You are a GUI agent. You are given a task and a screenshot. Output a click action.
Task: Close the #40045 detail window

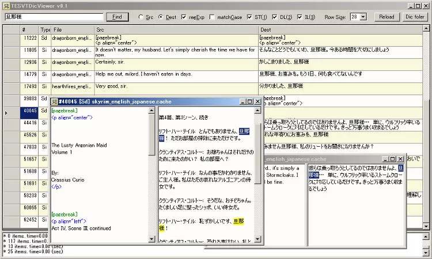(257, 101)
